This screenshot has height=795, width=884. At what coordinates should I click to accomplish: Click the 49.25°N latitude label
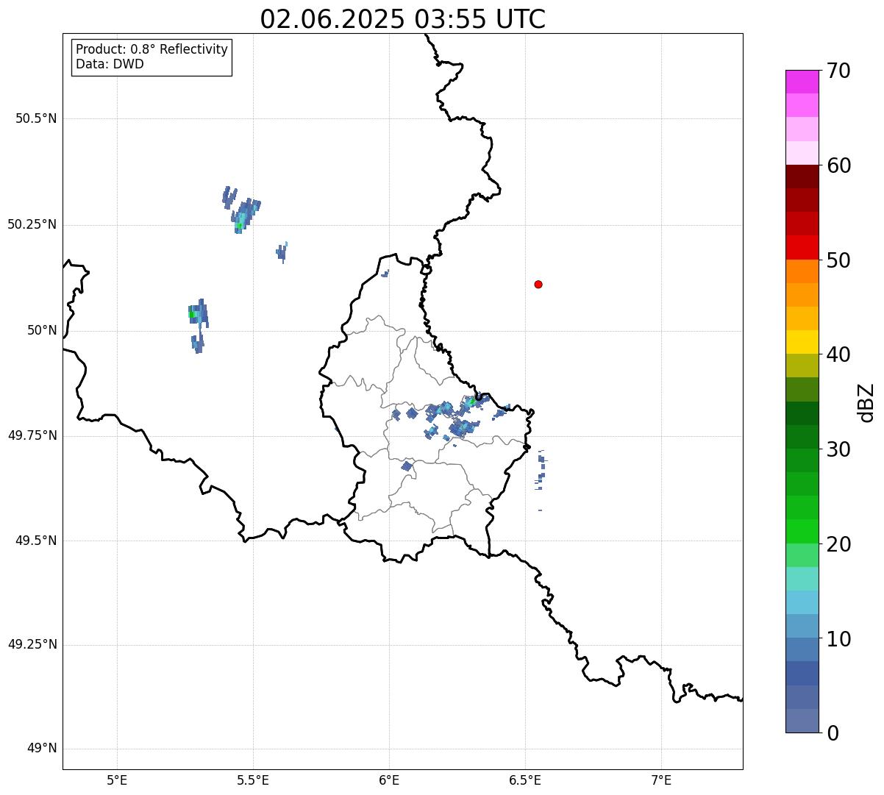click(32, 644)
